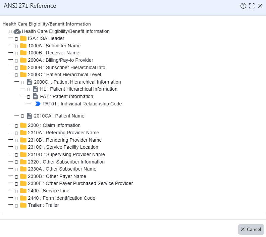Expand the 2000A Billing/Pay-to Provider node
This screenshot has height=237, width=266.
coord(16,61)
